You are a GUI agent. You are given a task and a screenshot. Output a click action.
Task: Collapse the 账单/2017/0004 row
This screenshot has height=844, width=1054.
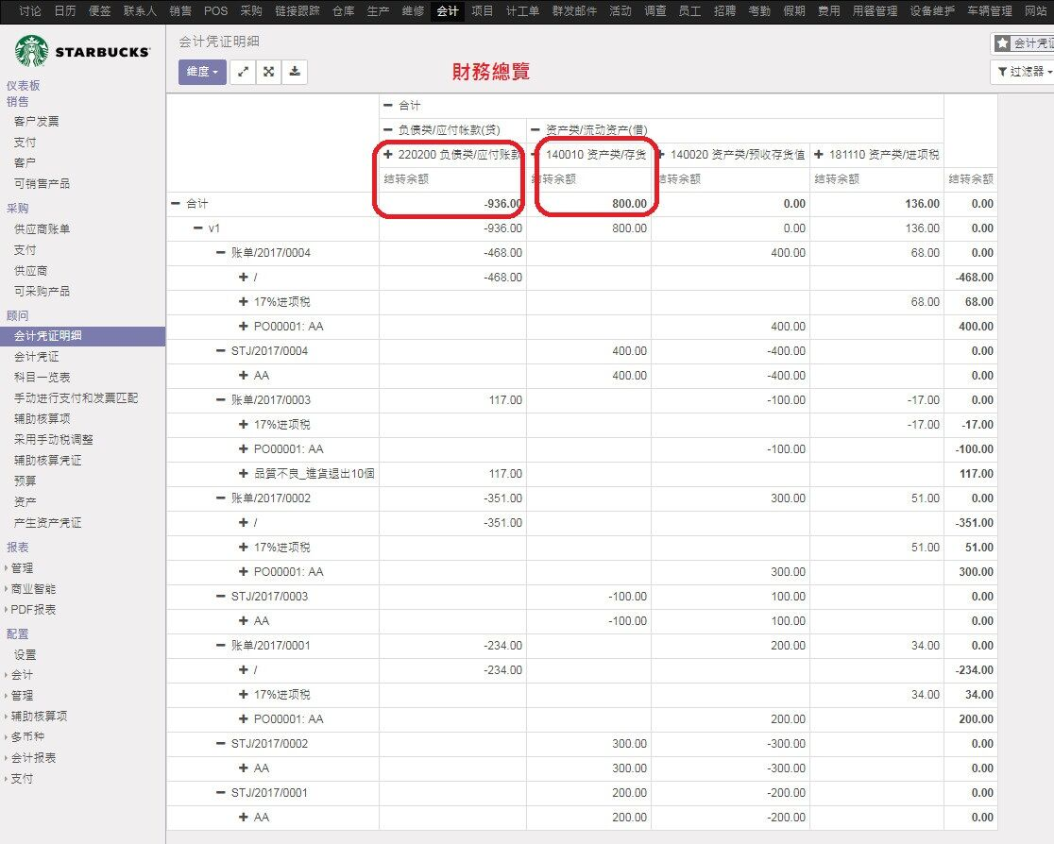click(x=220, y=253)
